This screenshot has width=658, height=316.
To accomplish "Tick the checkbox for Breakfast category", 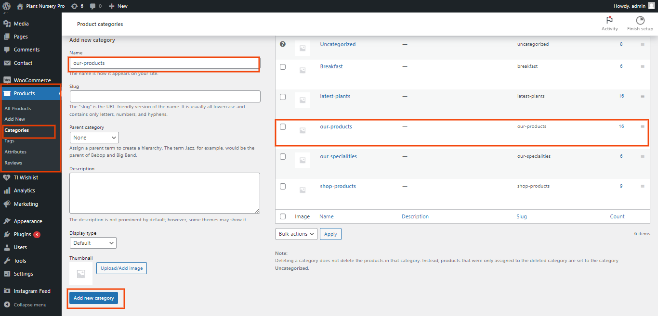I will pos(283,67).
